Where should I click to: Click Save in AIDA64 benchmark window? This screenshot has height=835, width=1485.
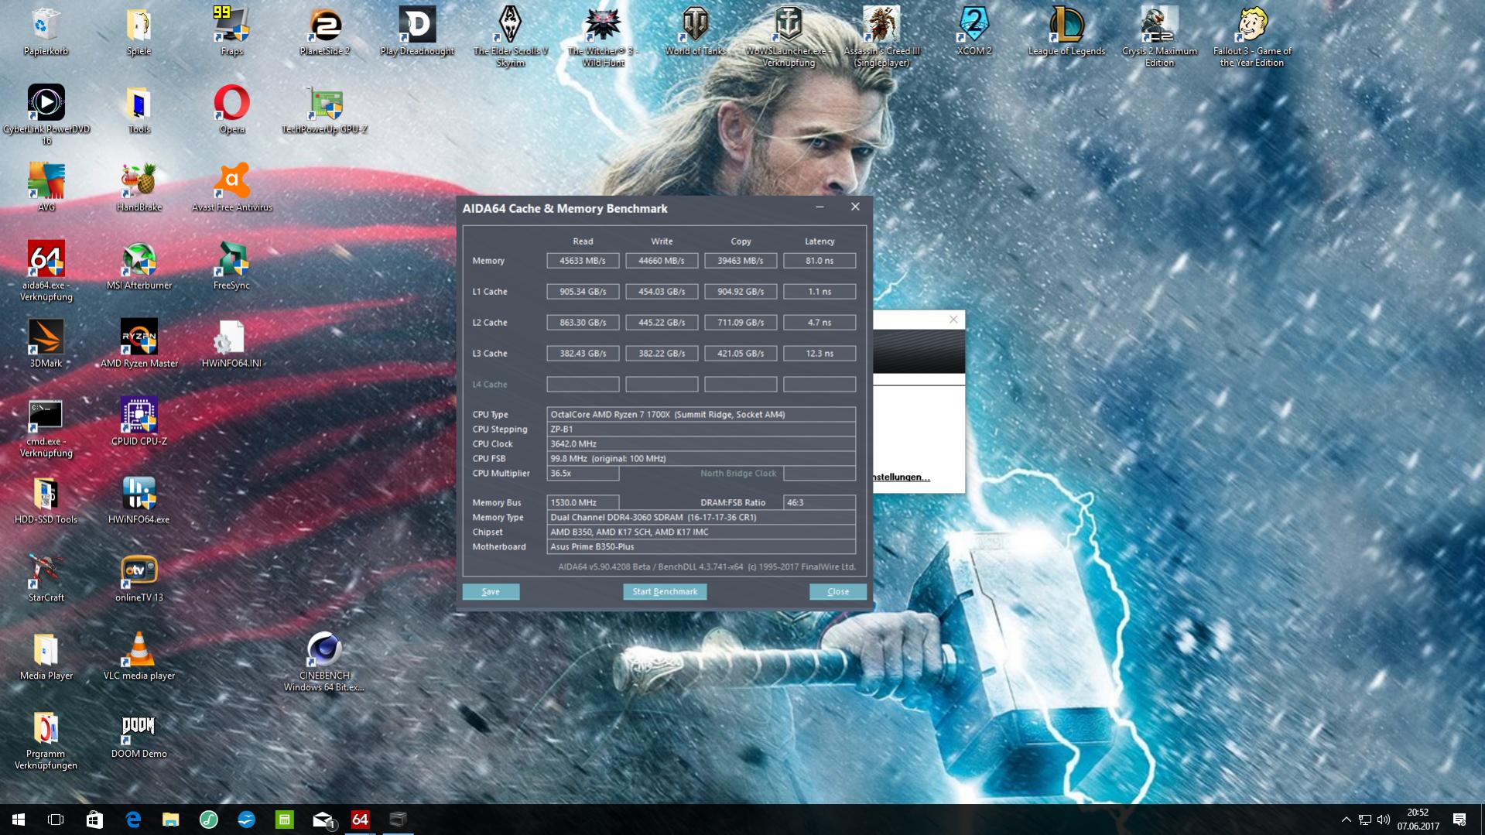click(x=491, y=591)
